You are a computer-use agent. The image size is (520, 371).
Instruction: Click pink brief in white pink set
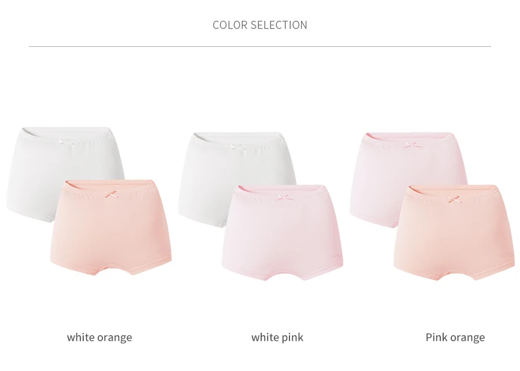pyautogui.click(x=282, y=233)
